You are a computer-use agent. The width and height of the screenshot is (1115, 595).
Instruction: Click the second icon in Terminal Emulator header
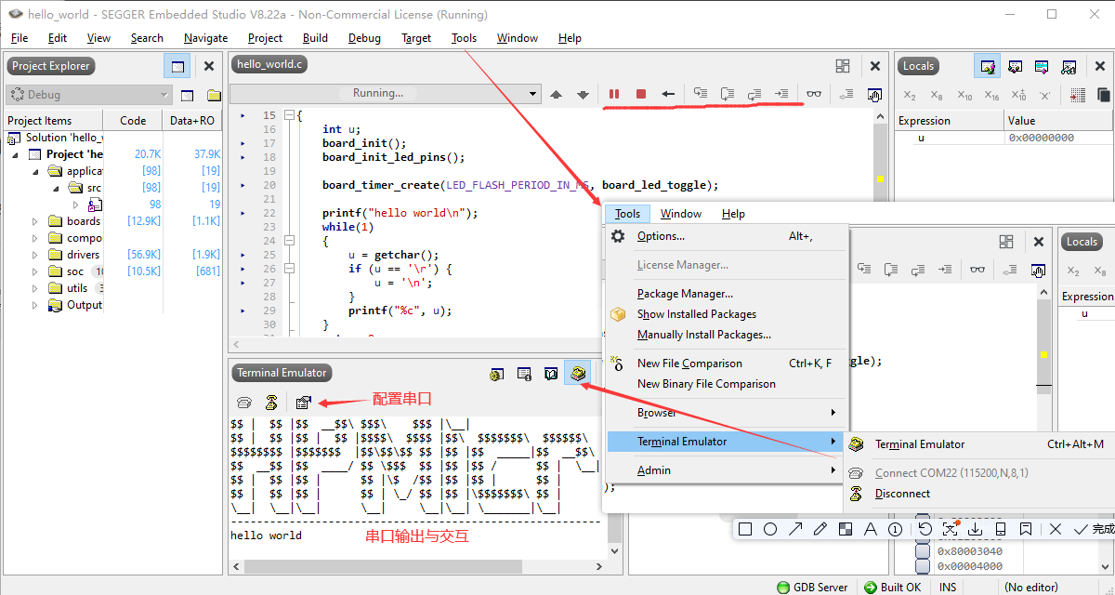[524, 374]
